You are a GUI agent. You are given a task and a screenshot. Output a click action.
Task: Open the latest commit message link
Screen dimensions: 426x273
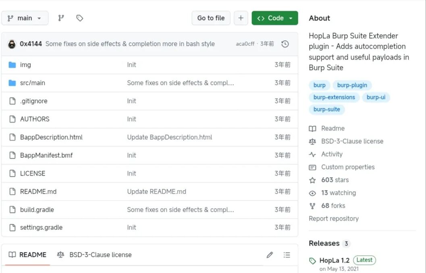[130, 44]
